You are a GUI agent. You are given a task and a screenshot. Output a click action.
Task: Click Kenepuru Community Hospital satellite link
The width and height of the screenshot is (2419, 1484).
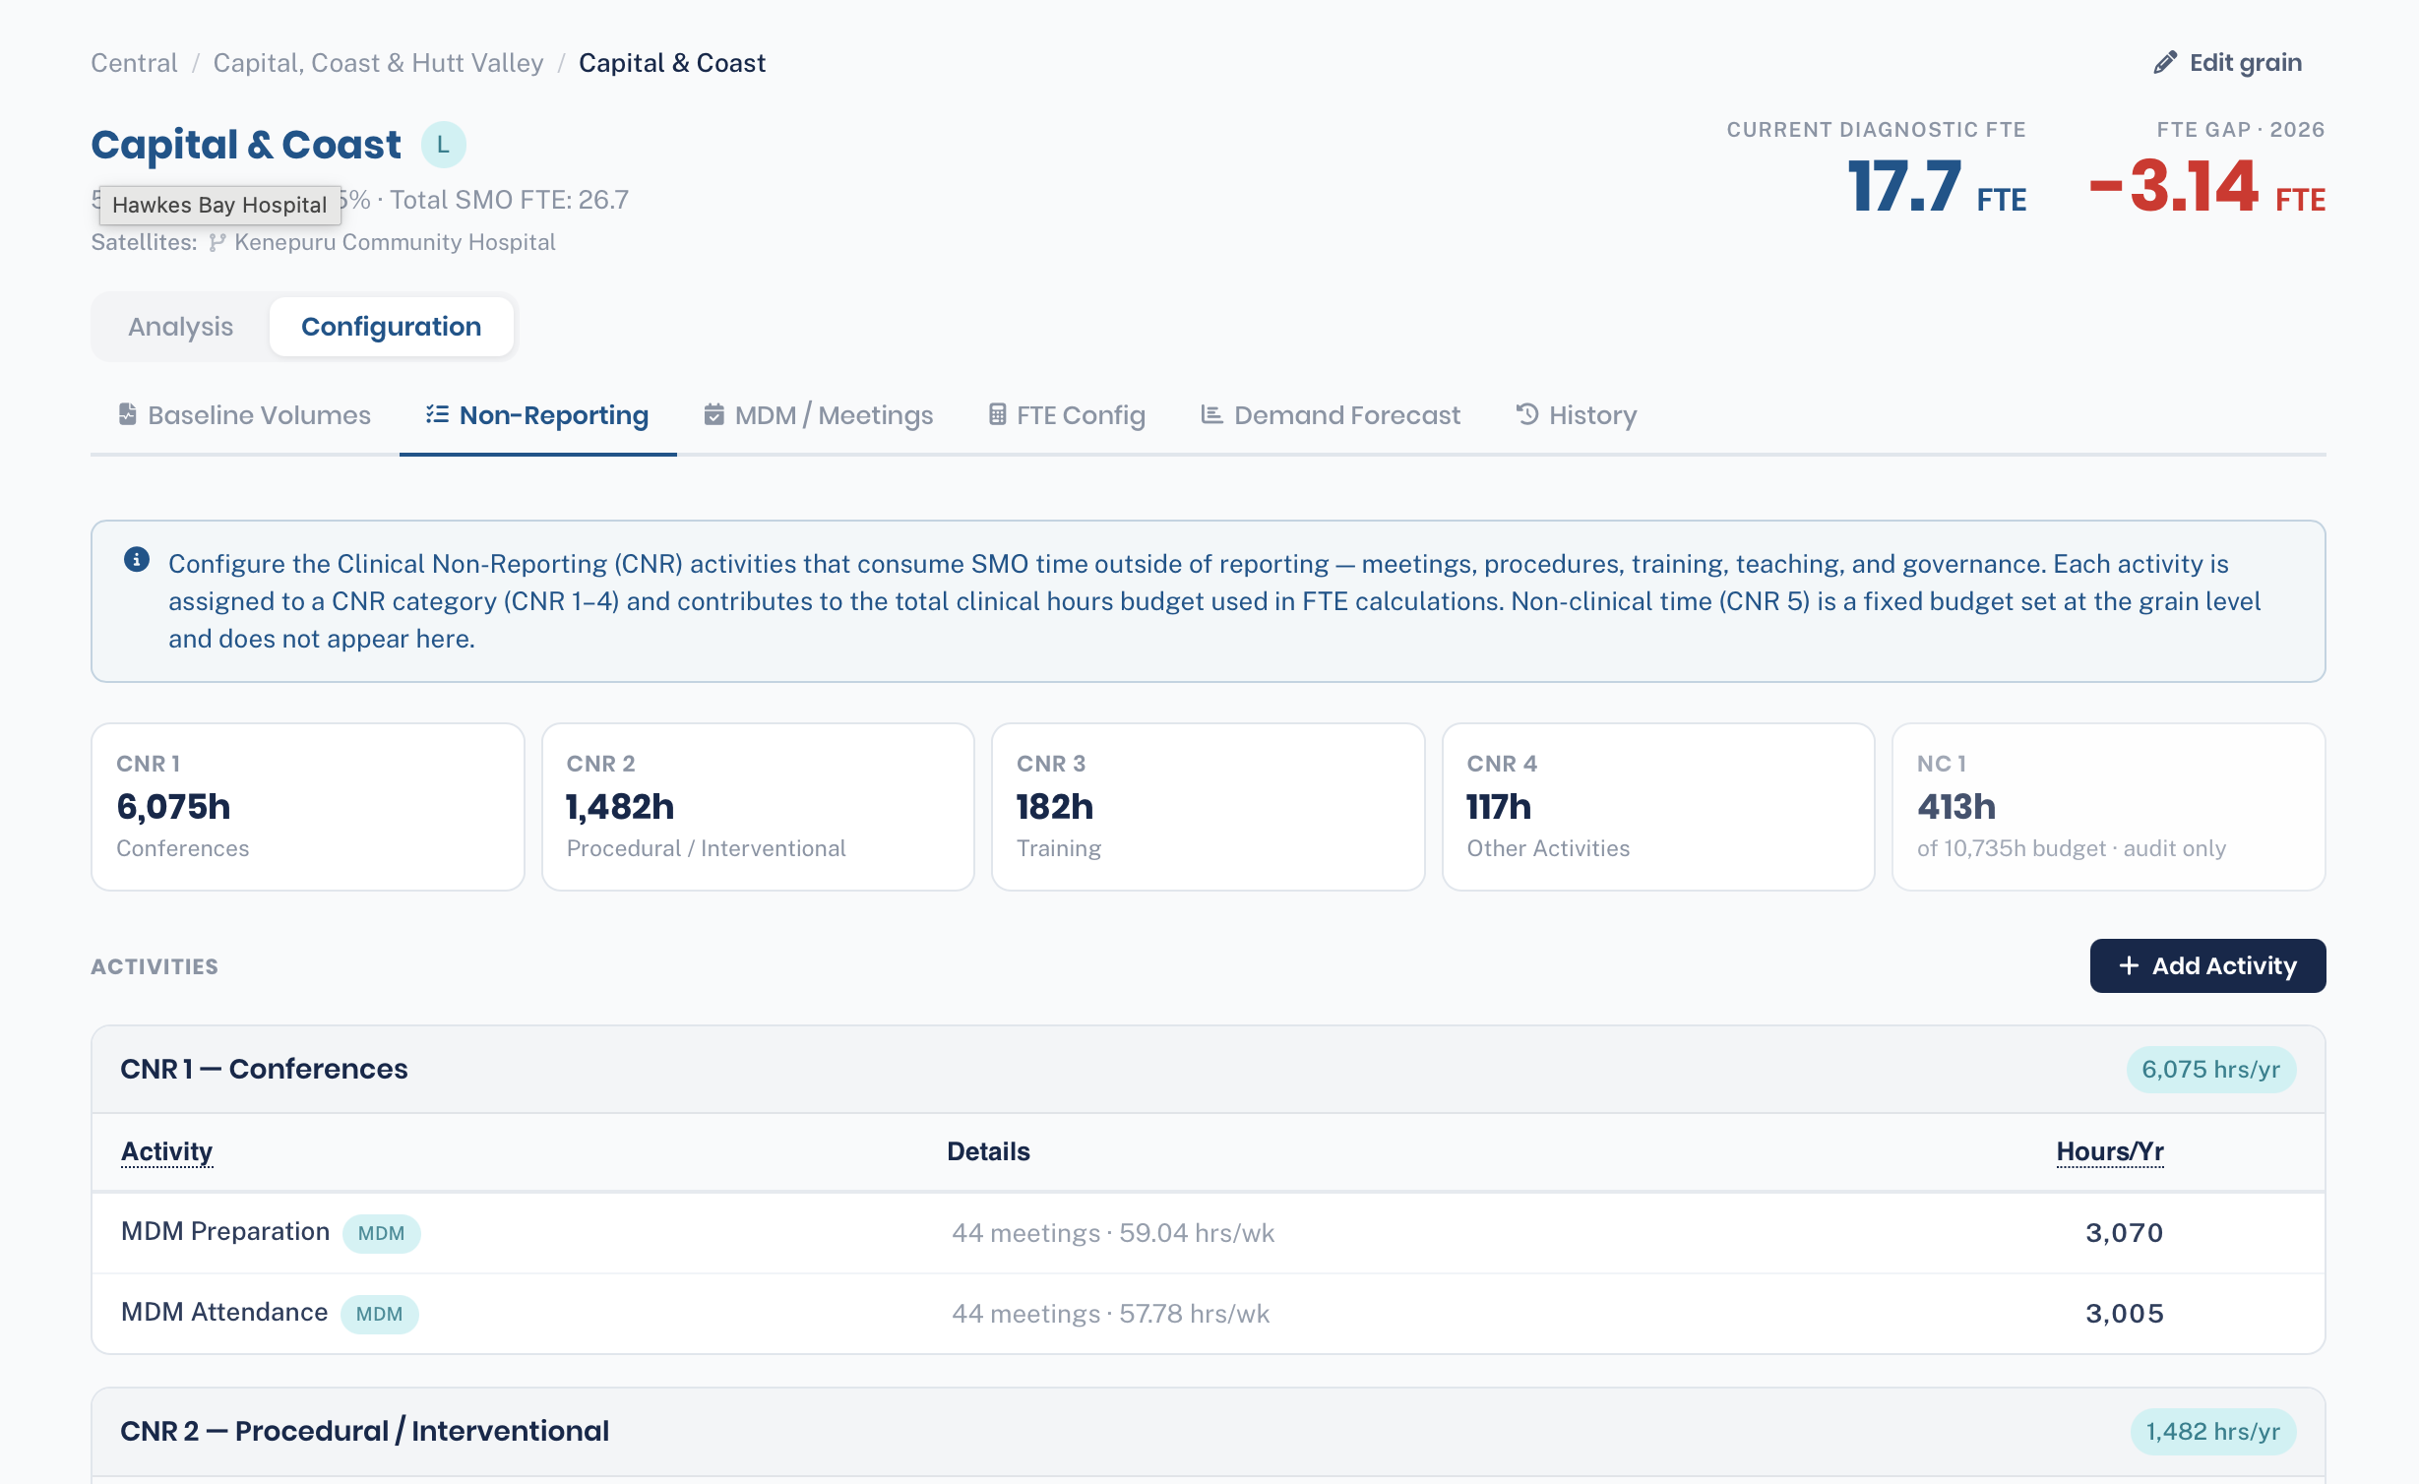[x=395, y=242]
